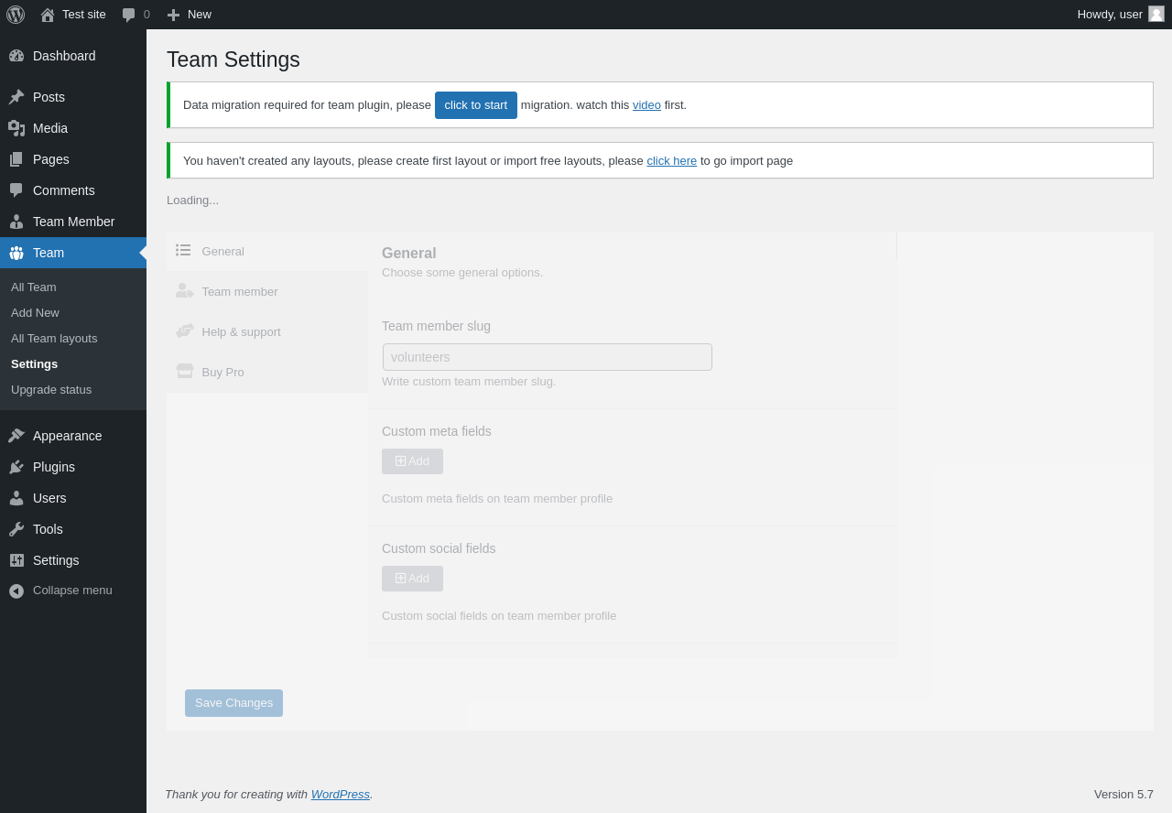Click the Collapse menu label
This screenshot has height=813, width=1172.
[72, 591]
